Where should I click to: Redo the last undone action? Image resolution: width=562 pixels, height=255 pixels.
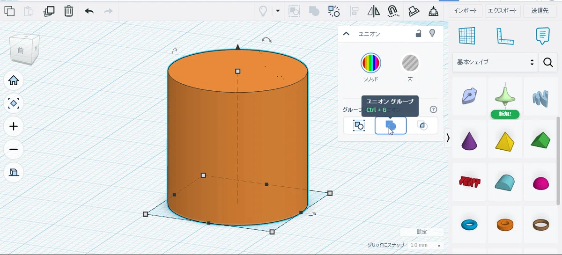click(108, 11)
